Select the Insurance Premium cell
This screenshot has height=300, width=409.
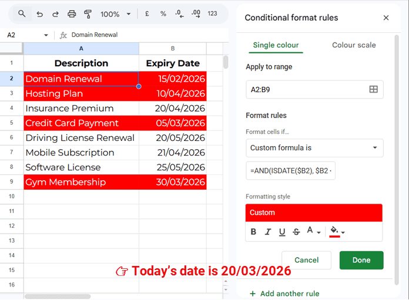pos(81,108)
